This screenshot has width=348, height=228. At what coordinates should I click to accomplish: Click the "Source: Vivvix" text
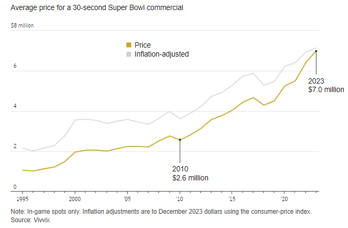[x=29, y=218]
